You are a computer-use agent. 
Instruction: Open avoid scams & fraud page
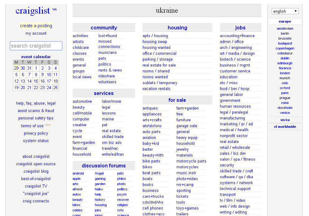coord(36,111)
